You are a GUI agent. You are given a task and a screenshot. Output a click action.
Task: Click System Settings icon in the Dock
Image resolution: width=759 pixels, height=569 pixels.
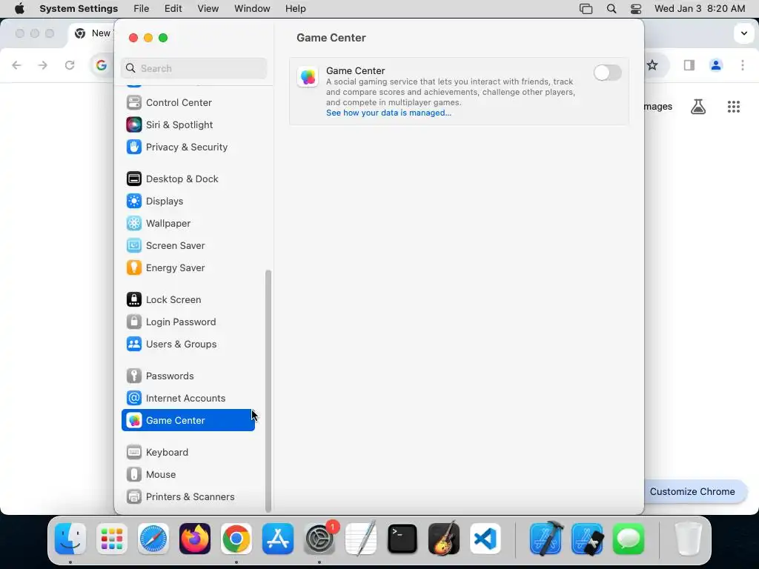tap(319, 539)
